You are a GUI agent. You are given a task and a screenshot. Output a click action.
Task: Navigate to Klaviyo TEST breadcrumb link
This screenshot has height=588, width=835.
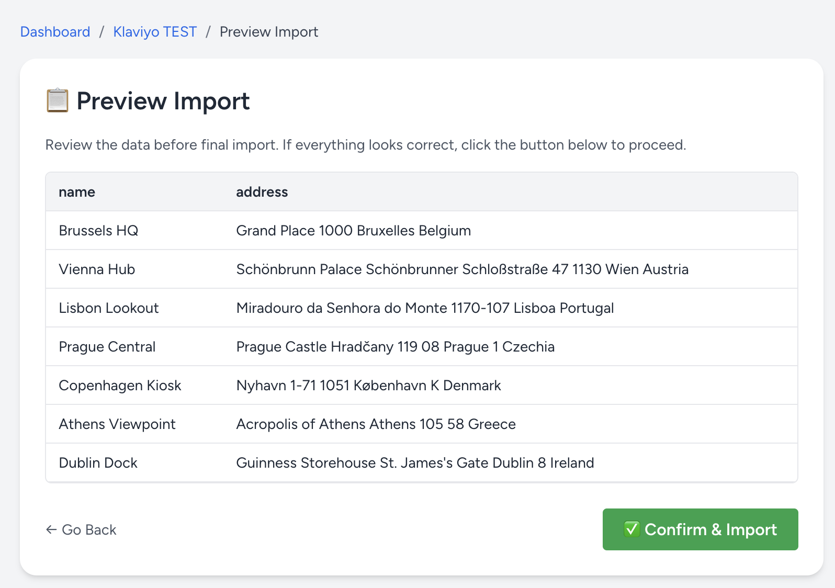(155, 32)
